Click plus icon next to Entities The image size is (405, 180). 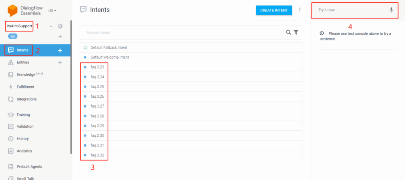(x=60, y=62)
